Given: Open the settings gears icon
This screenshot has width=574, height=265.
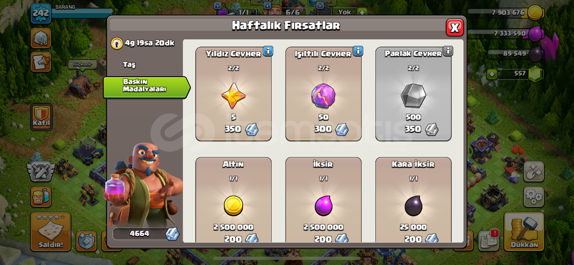Looking at the screenshot, I should 534,197.
